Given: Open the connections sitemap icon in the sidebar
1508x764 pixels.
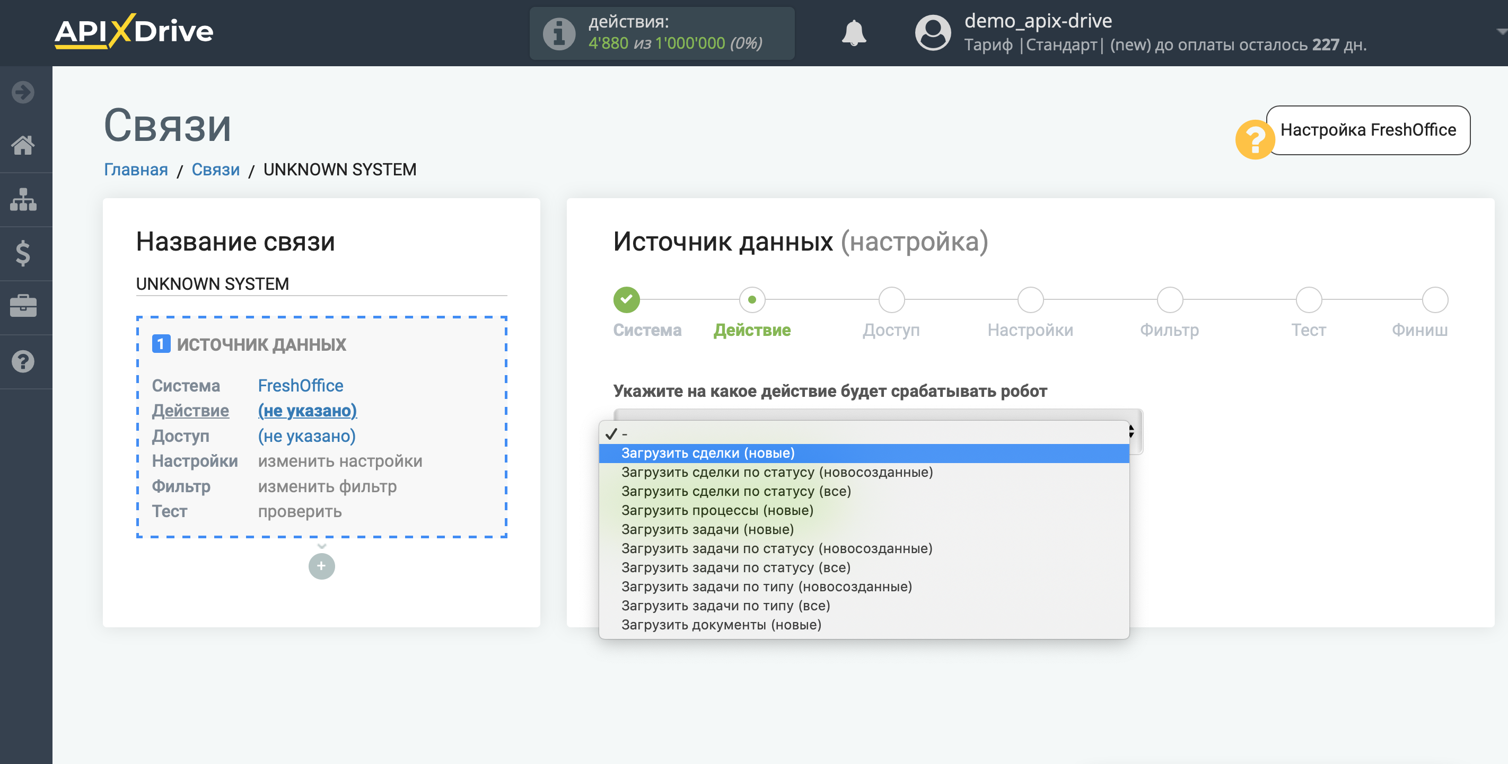Looking at the screenshot, I should click(x=23, y=199).
